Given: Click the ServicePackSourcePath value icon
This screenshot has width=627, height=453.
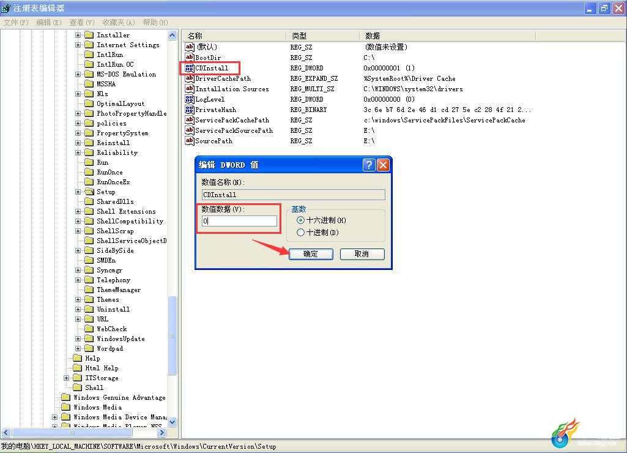Looking at the screenshot, I should pos(190,130).
